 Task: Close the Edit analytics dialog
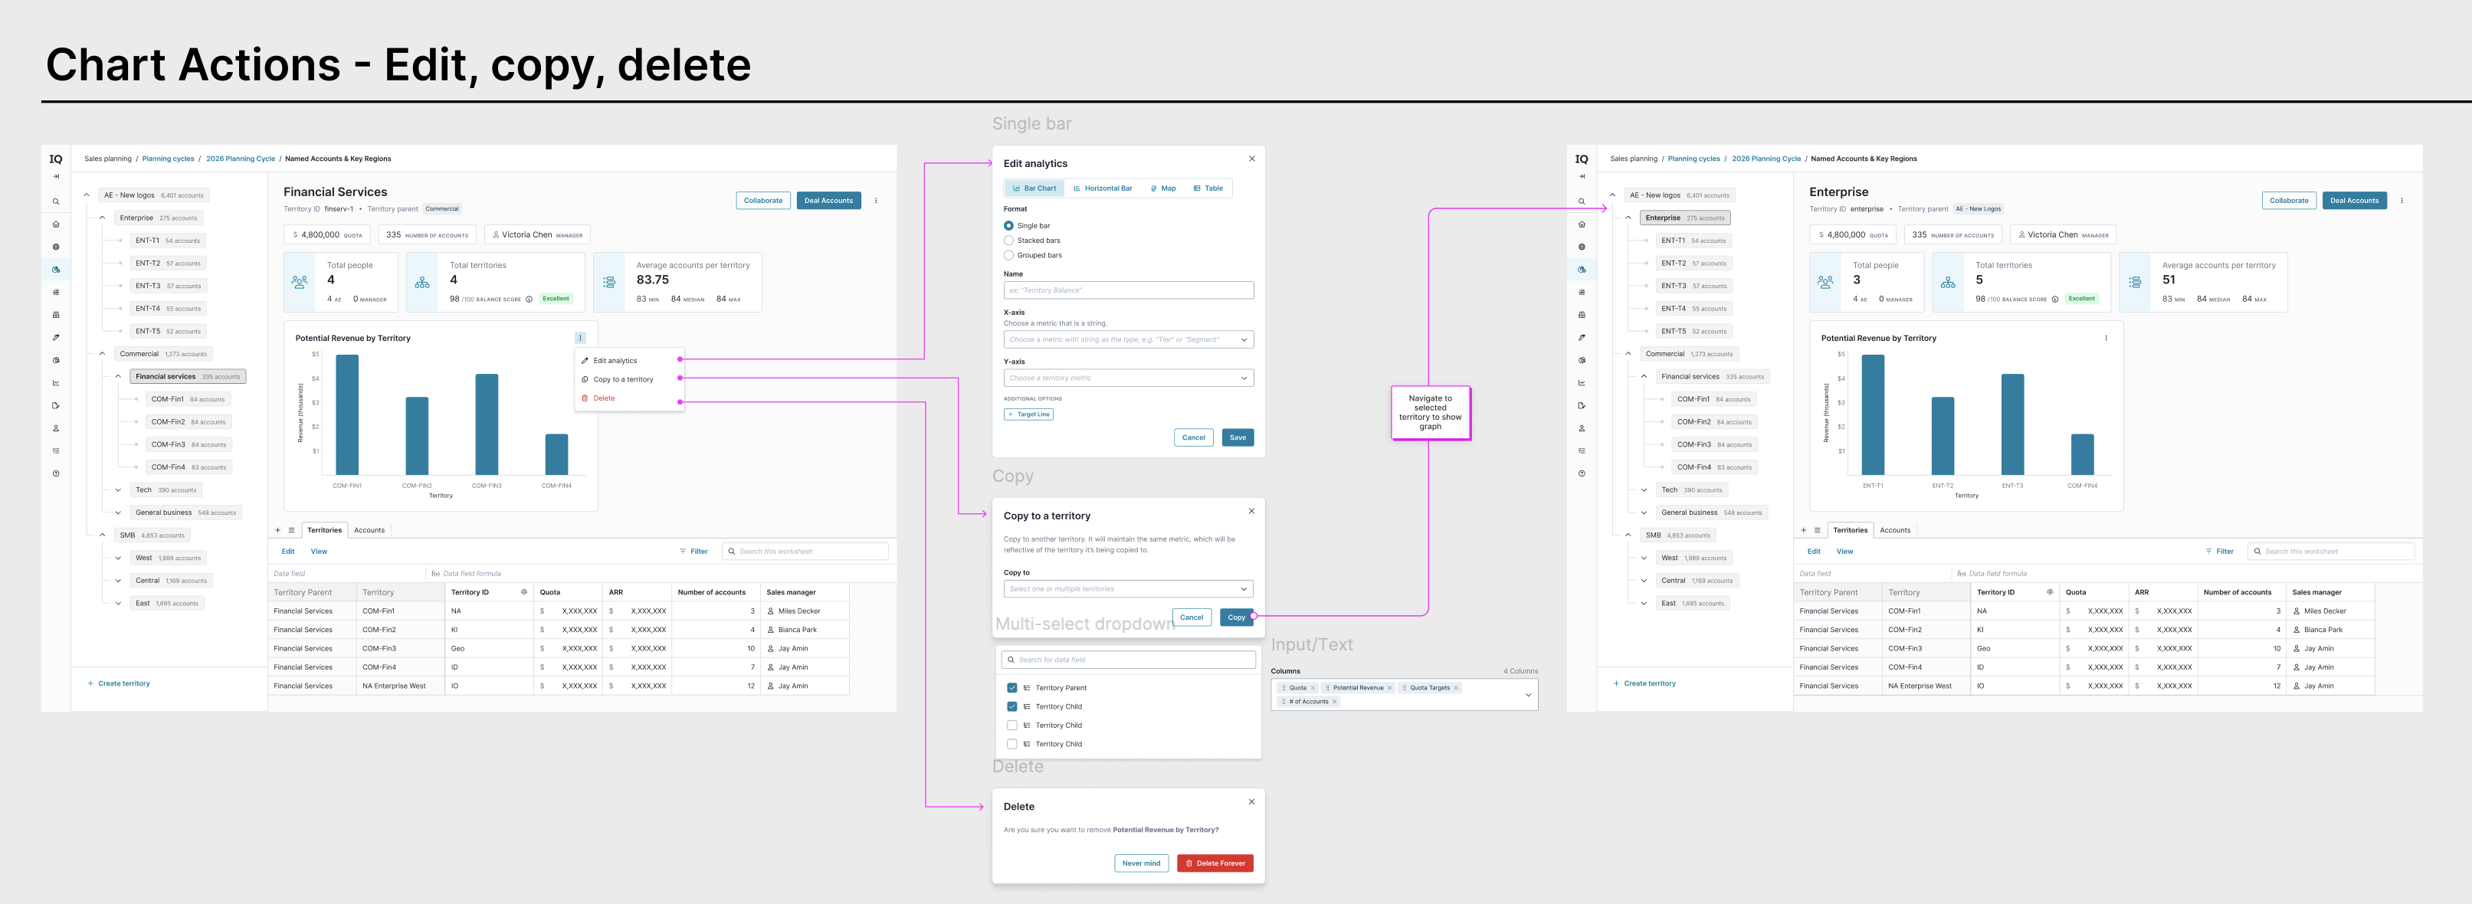[x=1251, y=159]
